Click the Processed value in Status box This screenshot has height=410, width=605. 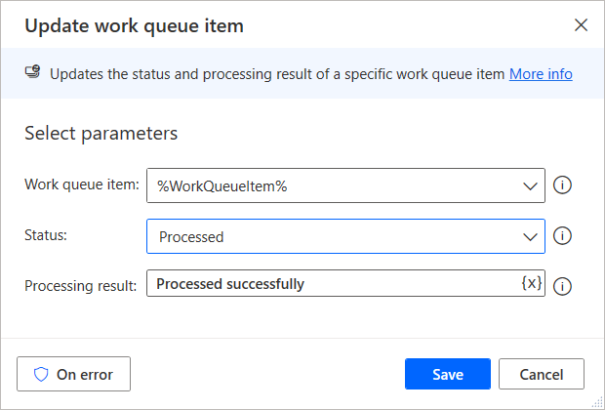point(191,236)
